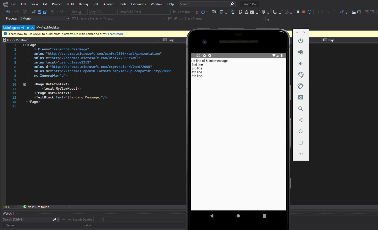This screenshot has height=230, width=378.
Task: Click the Break All pause icon
Action: pyautogui.click(x=298, y=12)
